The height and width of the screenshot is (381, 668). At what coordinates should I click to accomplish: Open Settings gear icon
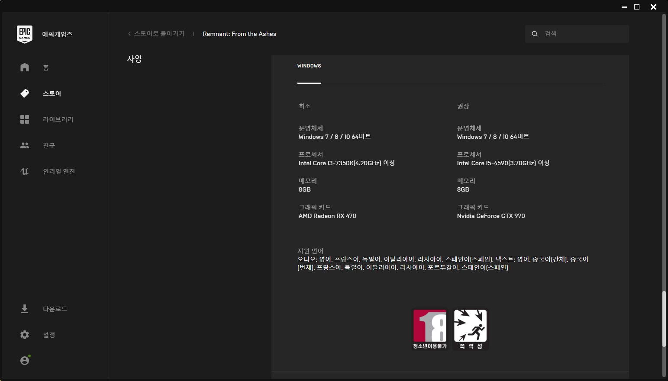tap(25, 335)
